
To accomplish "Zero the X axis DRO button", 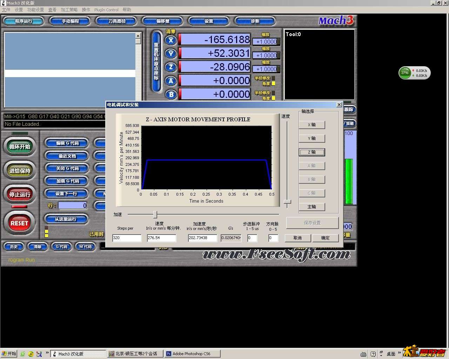I will click(171, 40).
